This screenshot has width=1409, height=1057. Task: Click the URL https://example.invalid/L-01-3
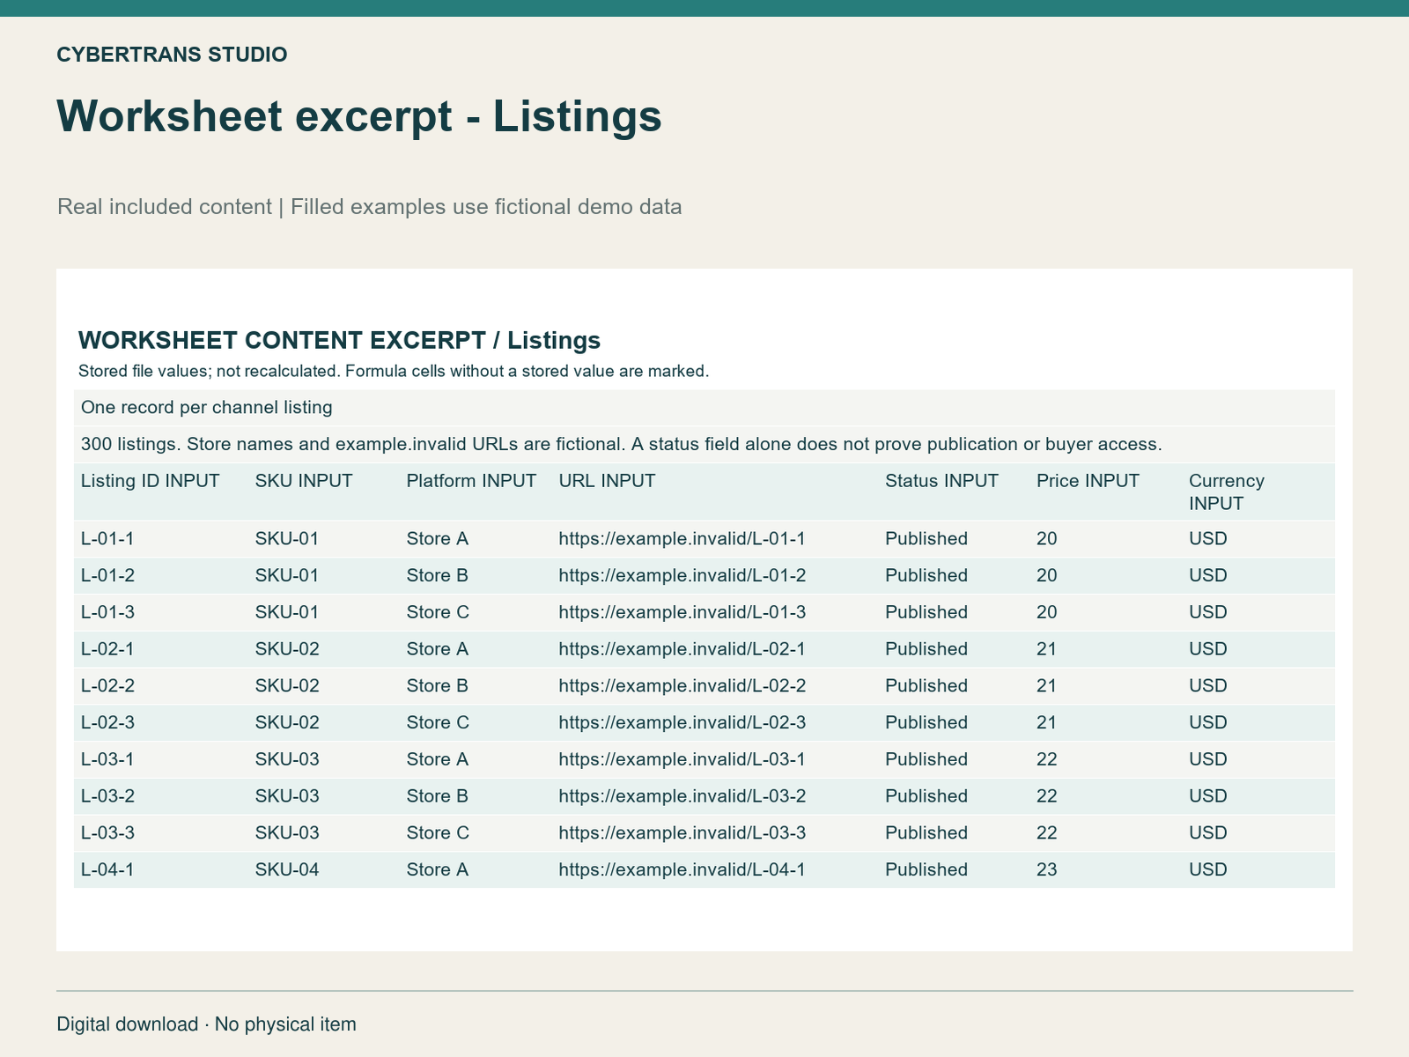point(682,613)
